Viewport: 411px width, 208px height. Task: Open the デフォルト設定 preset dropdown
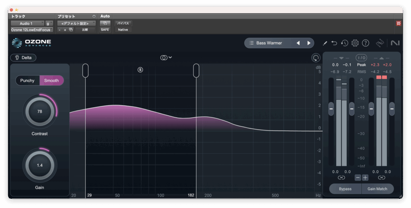pos(76,23)
